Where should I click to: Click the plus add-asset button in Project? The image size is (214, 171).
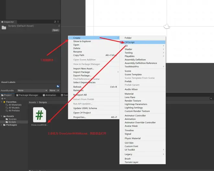pyautogui.click(x=3, y=98)
